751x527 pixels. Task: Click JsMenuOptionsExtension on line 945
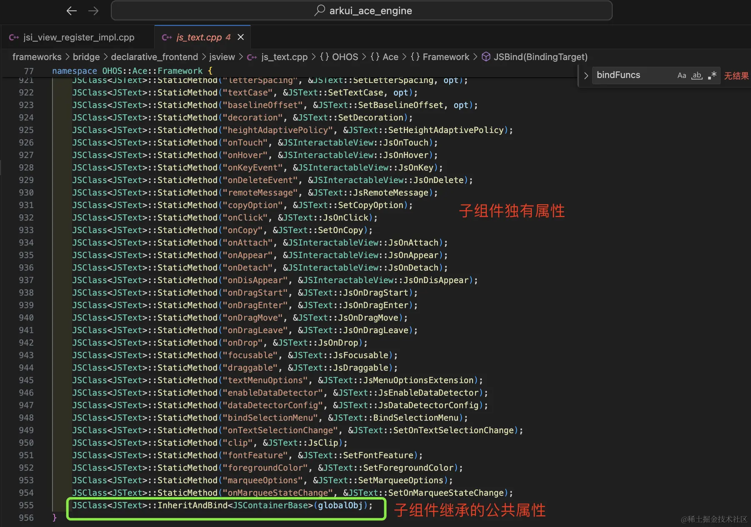pyautogui.click(x=418, y=380)
